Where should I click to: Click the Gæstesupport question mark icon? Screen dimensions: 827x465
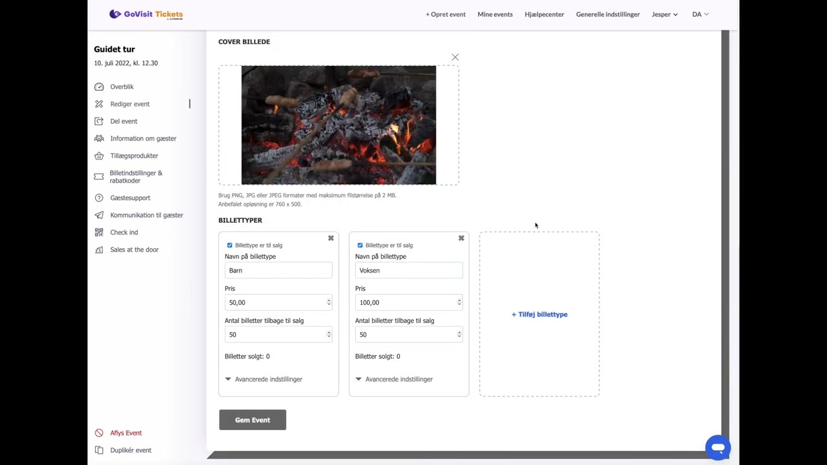pyautogui.click(x=99, y=198)
